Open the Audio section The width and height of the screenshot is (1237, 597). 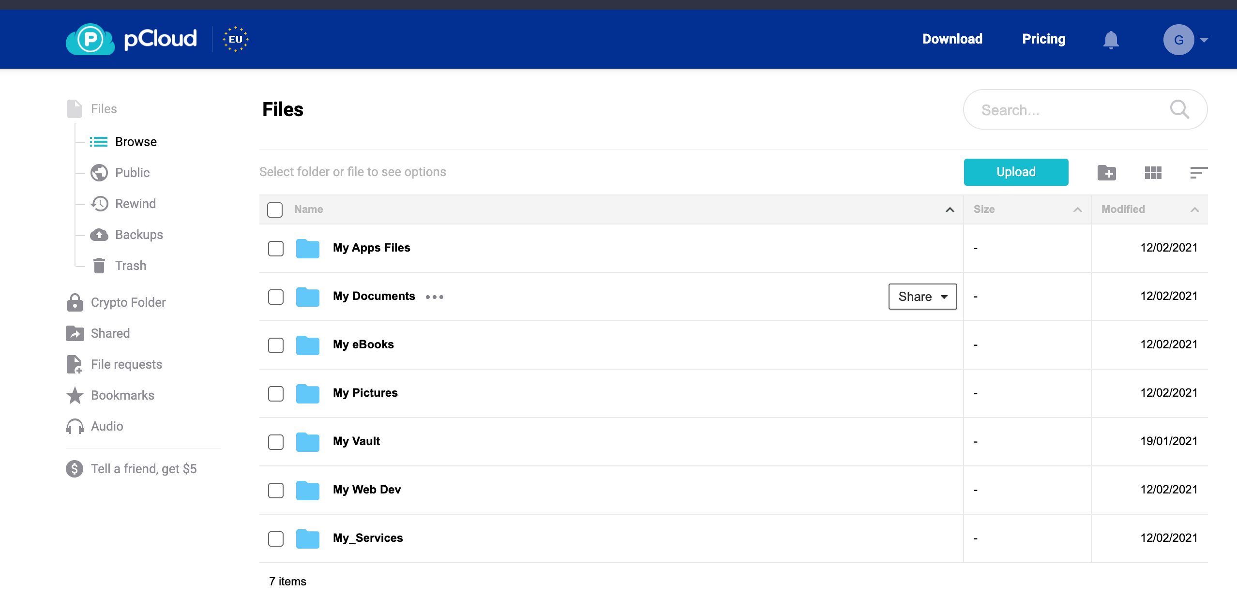click(x=107, y=426)
